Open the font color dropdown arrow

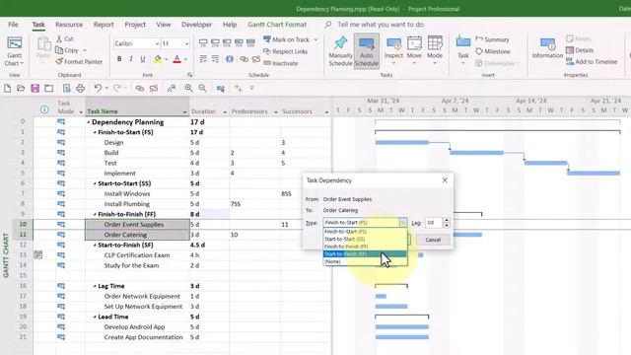[186, 59]
